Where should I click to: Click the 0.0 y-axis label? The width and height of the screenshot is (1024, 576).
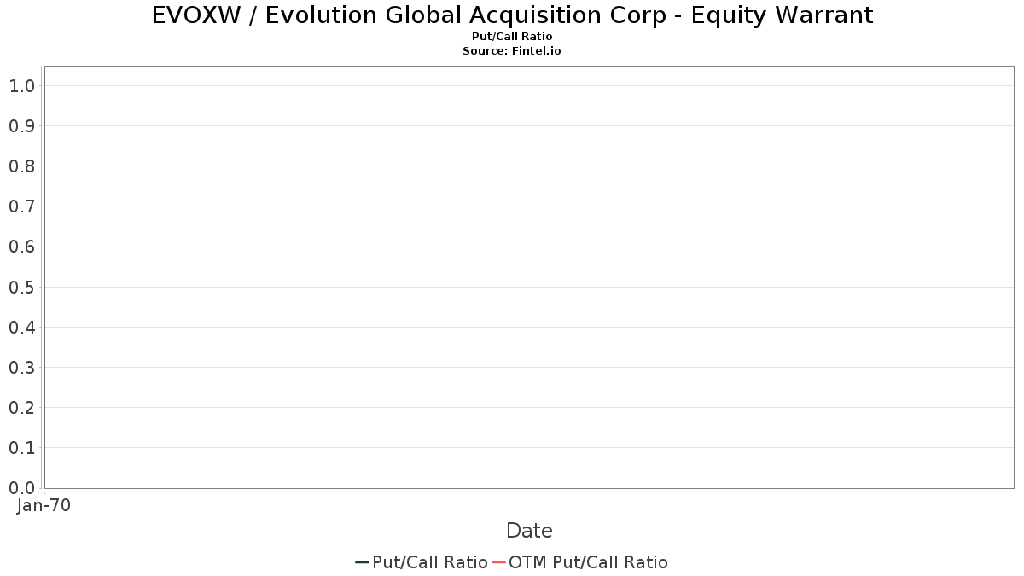[x=21, y=488]
